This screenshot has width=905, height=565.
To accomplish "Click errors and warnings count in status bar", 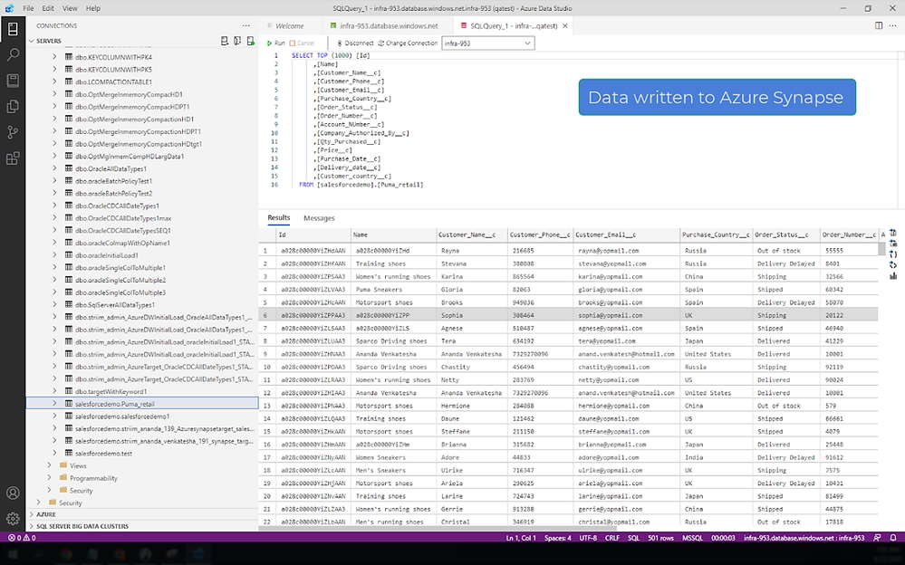I will [x=22, y=538].
